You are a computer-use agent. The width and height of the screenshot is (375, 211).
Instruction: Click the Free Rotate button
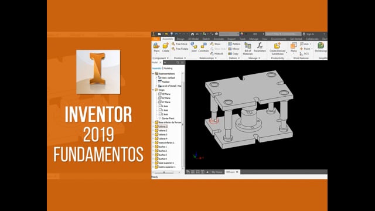[x=180, y=49]
